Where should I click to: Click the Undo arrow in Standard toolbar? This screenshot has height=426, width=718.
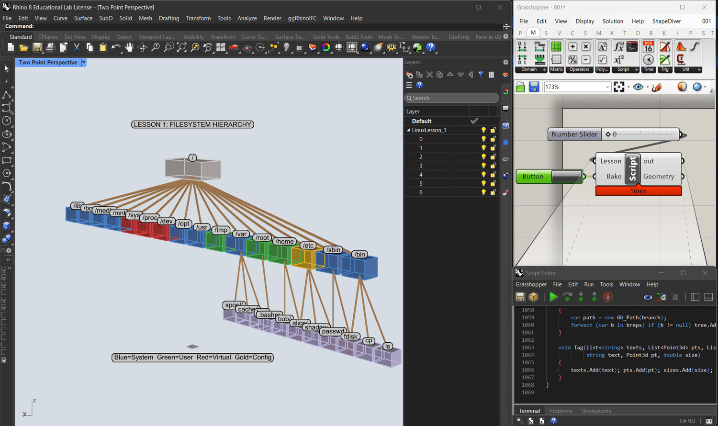pos(115,47)
